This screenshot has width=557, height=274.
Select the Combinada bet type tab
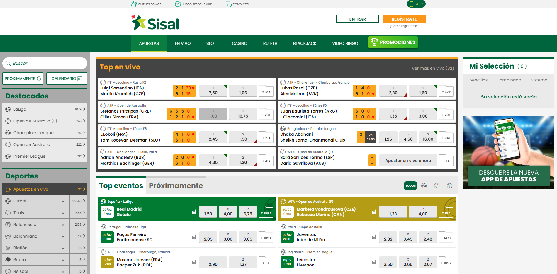point(509,80)
